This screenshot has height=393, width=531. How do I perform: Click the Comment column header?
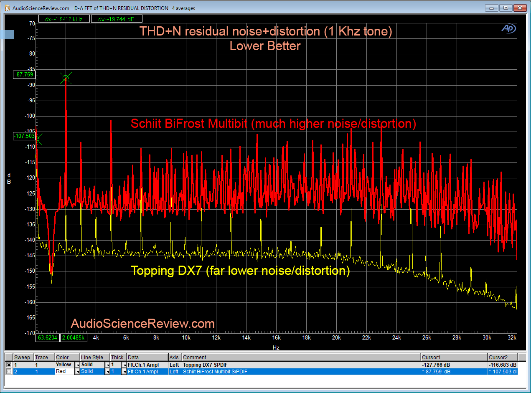[x=301, y=358]
